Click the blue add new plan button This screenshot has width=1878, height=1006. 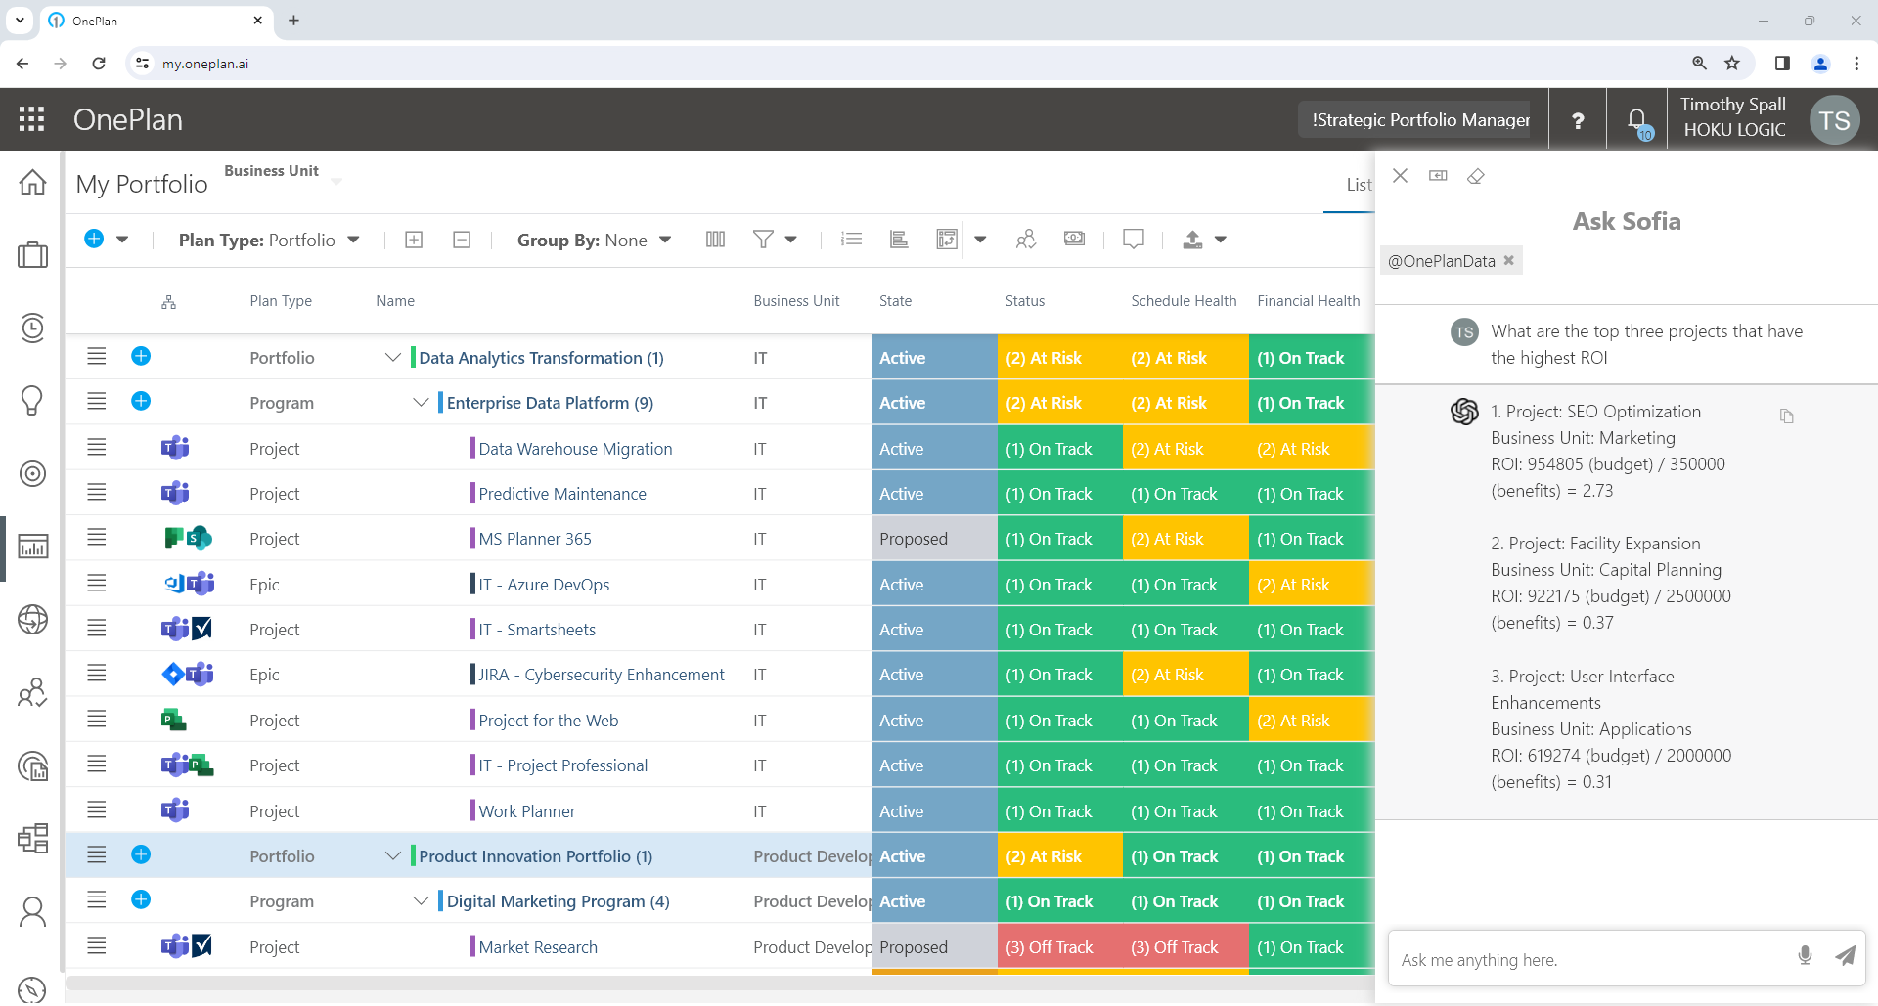point(94,239)
